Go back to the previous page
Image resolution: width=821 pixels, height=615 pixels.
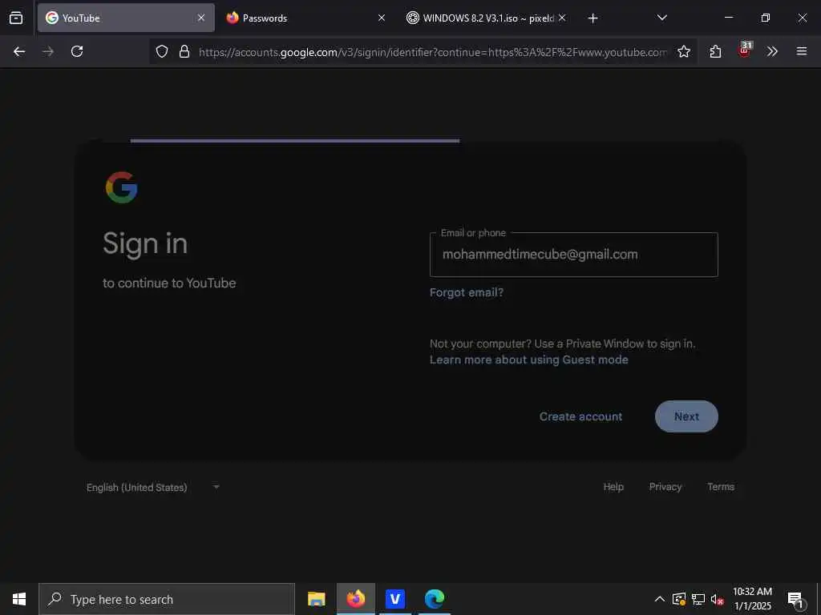coord(19,51)
